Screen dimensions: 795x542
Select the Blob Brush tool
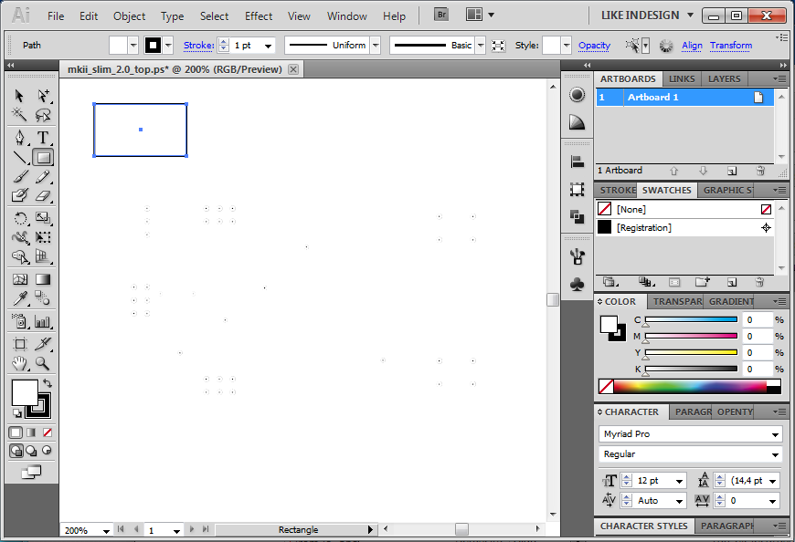19,196
